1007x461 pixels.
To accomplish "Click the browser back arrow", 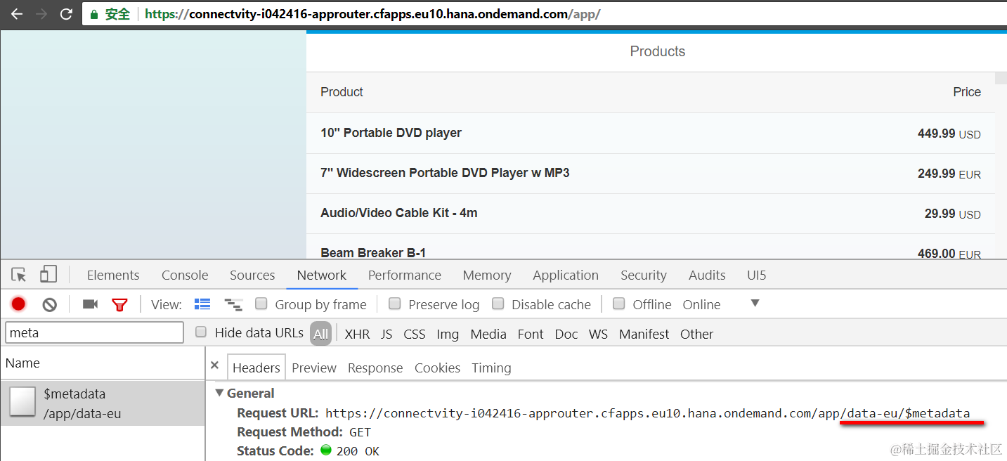I will pyautogui.click(x=17, y=13).
